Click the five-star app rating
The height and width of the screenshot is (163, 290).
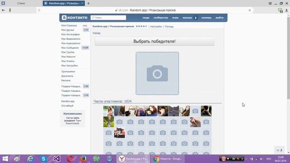141,26
